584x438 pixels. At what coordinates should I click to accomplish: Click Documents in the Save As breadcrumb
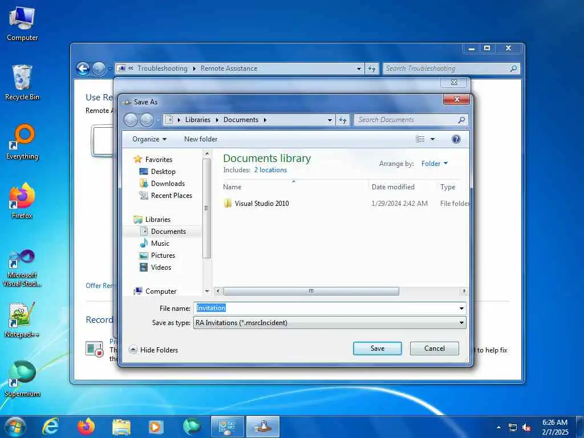tap(241, 120)
